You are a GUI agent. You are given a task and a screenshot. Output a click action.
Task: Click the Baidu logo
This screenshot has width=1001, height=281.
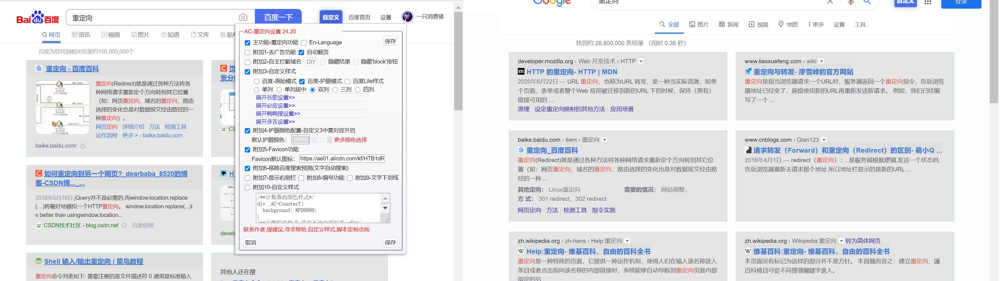click(37, 17)
